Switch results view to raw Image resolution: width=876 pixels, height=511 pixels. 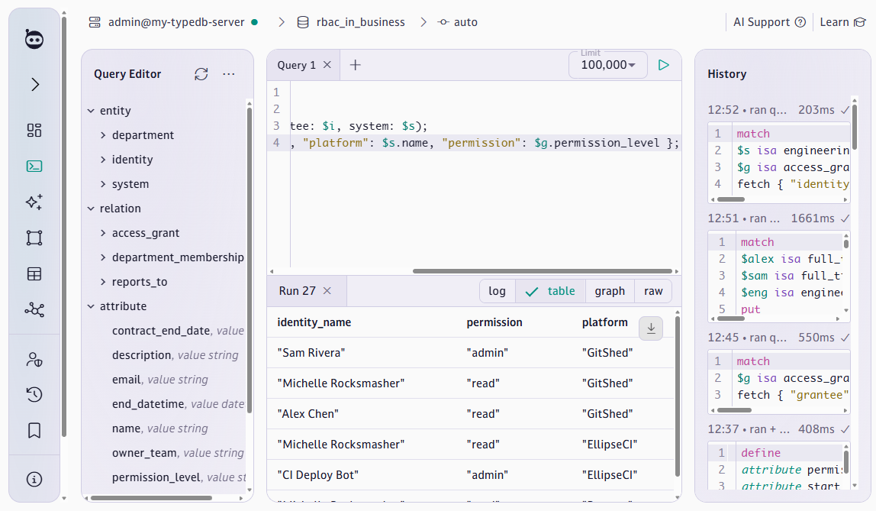pos(653,291)
